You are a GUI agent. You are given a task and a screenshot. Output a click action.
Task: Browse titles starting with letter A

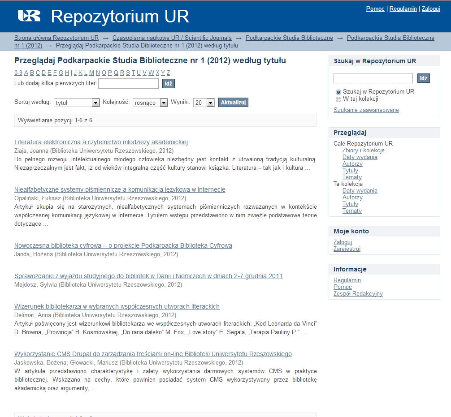click(x=26, y=73)
